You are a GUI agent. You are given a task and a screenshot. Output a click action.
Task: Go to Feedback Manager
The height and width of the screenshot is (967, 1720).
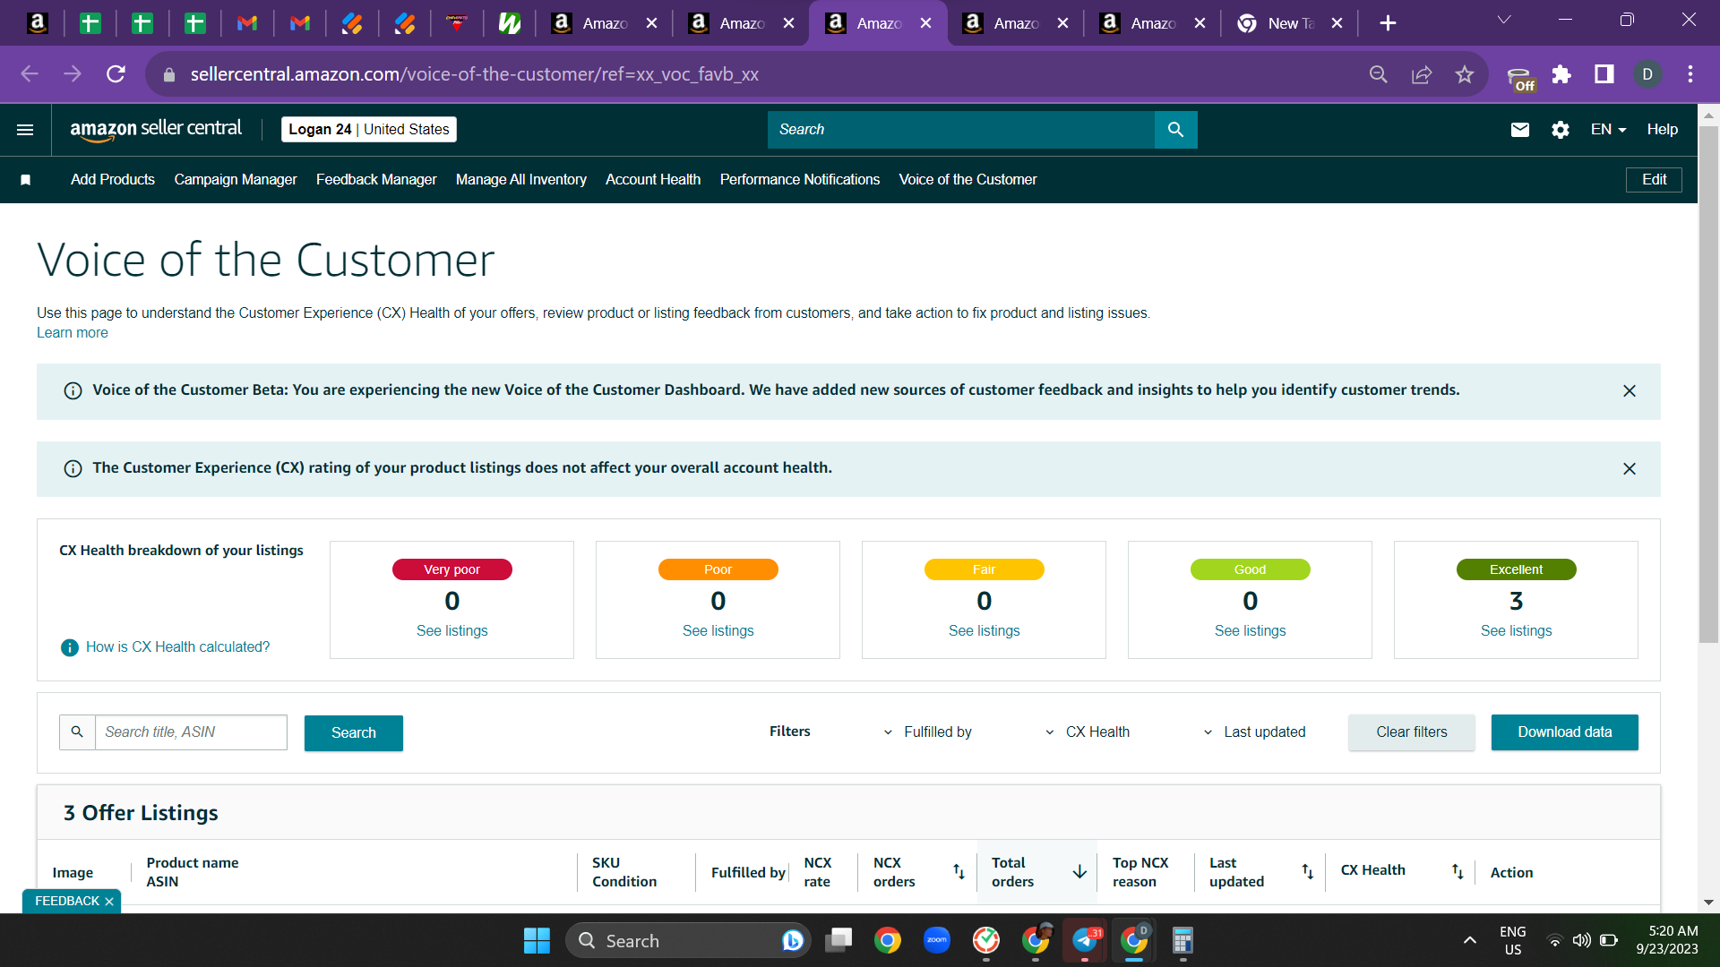pos(376,180)
